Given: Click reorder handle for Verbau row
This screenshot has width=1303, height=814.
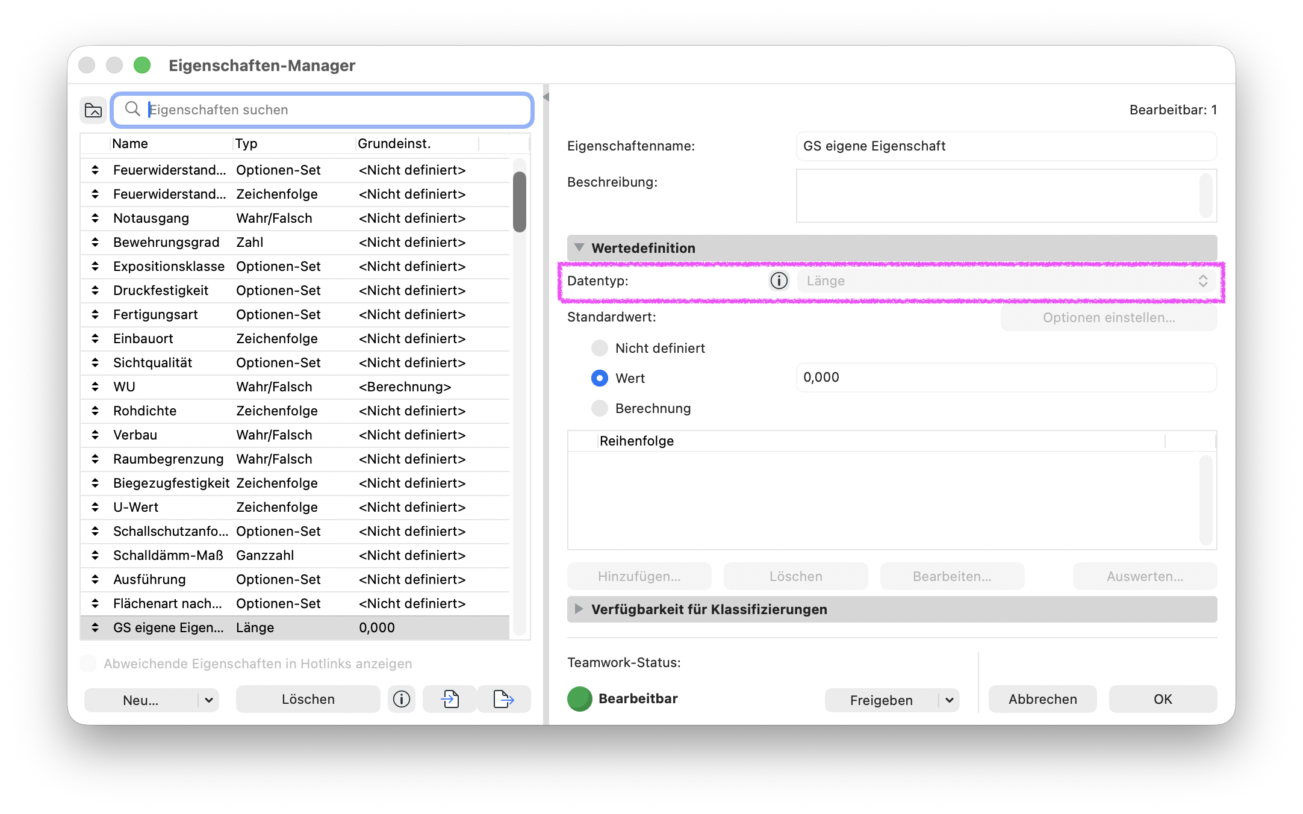Looking at the screenshot, I should tap(95, 435).
